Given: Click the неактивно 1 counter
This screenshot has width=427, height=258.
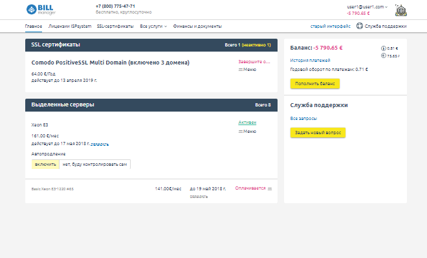Looking at the screenshot, I should (256, 45).
